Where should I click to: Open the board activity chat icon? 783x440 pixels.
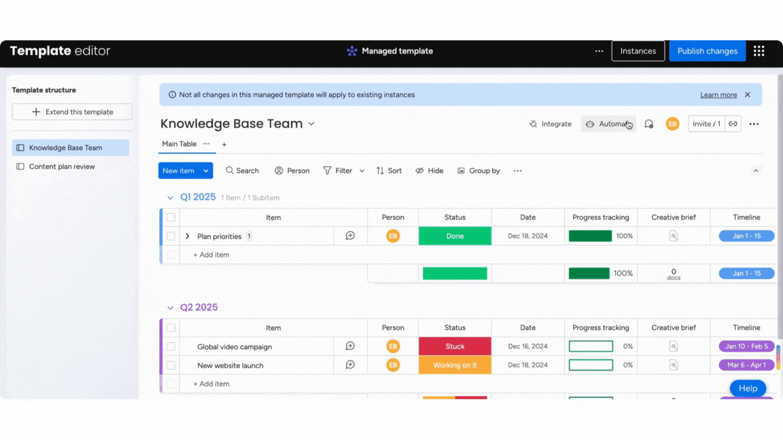click(x=648, y=124)
